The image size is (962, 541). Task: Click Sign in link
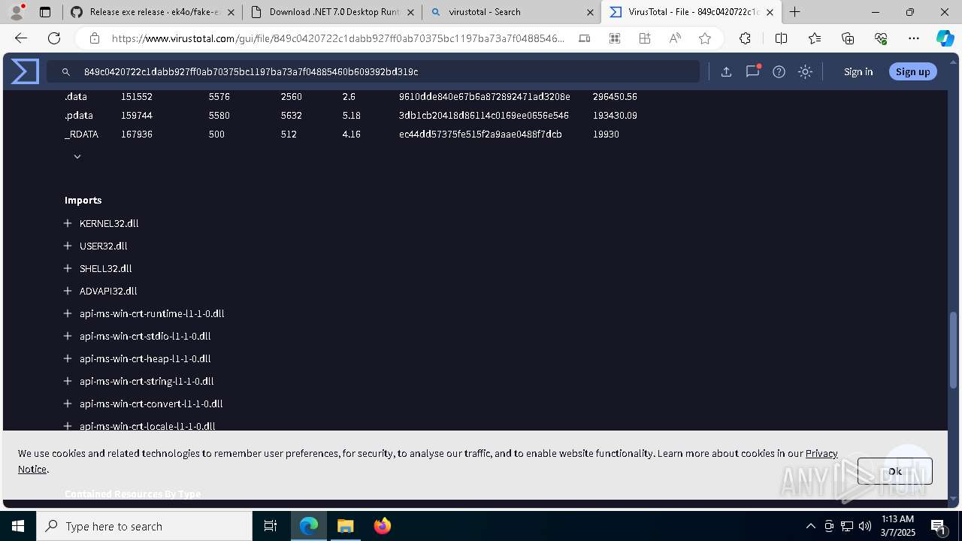[858, 72]
